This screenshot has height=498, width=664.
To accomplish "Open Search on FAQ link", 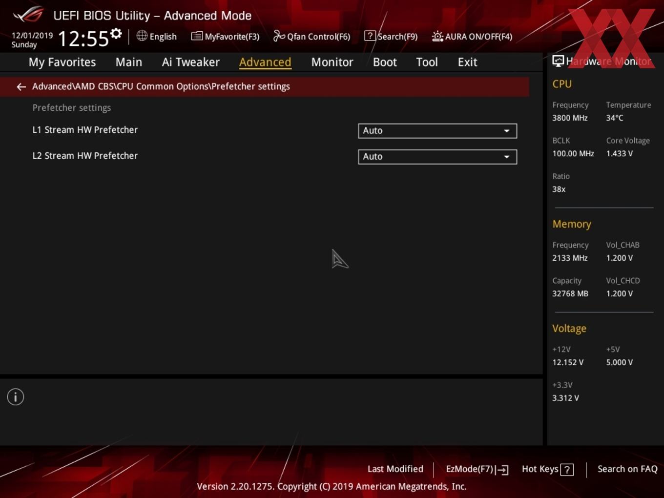I will click(x=627, y=469).
